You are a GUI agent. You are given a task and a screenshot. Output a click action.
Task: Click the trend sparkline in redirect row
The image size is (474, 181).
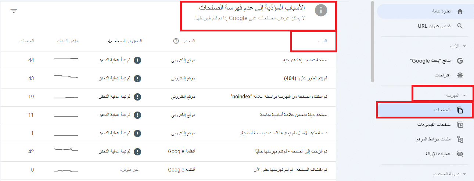66,59
